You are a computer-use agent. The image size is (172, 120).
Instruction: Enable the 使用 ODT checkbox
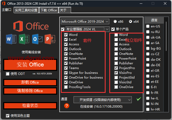pos(8,74)
